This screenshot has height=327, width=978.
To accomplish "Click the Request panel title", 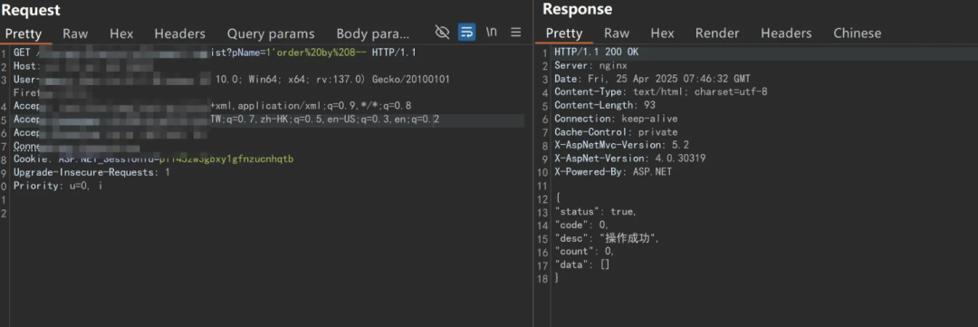I will [31, 10].
